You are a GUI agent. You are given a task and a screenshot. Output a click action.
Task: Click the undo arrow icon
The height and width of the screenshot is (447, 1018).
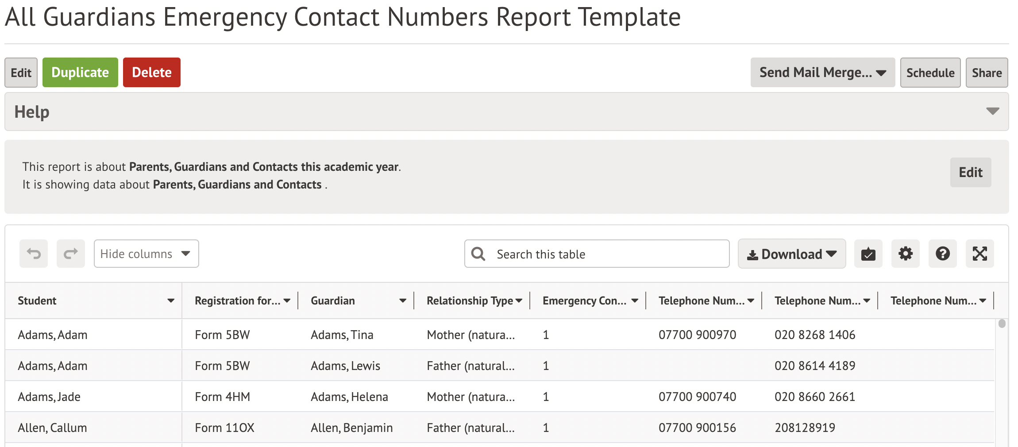[x=34, y=254]
